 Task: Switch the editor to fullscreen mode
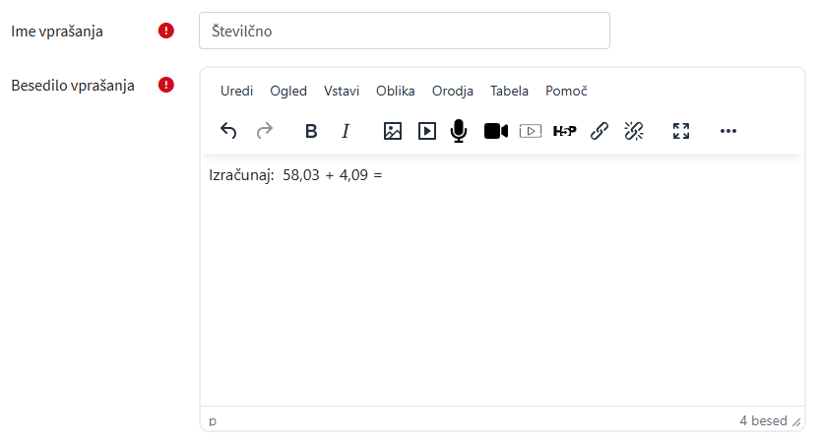[681, 131]
